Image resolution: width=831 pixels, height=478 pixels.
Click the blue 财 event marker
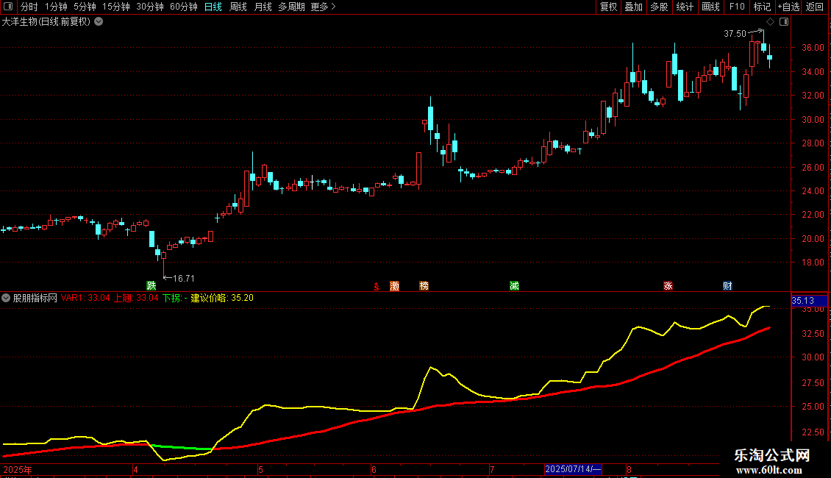pyautogui.click(x=727, y=285)
